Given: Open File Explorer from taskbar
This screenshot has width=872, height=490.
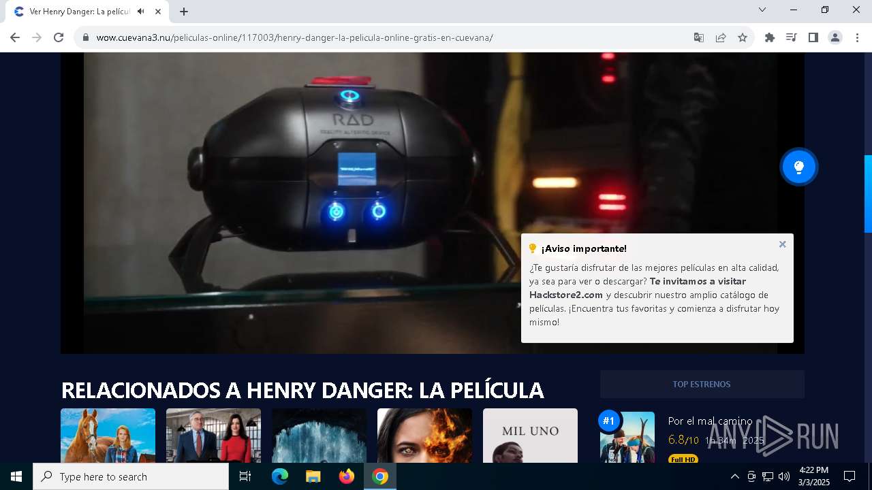Looking at the screenshot, I should click(x=313, y=476).
